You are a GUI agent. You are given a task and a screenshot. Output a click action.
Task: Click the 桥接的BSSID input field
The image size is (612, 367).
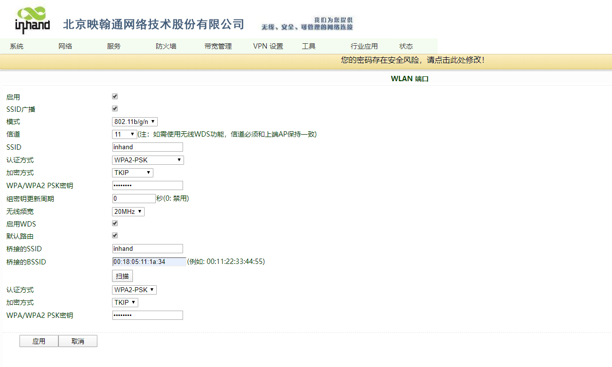point(149,262)
